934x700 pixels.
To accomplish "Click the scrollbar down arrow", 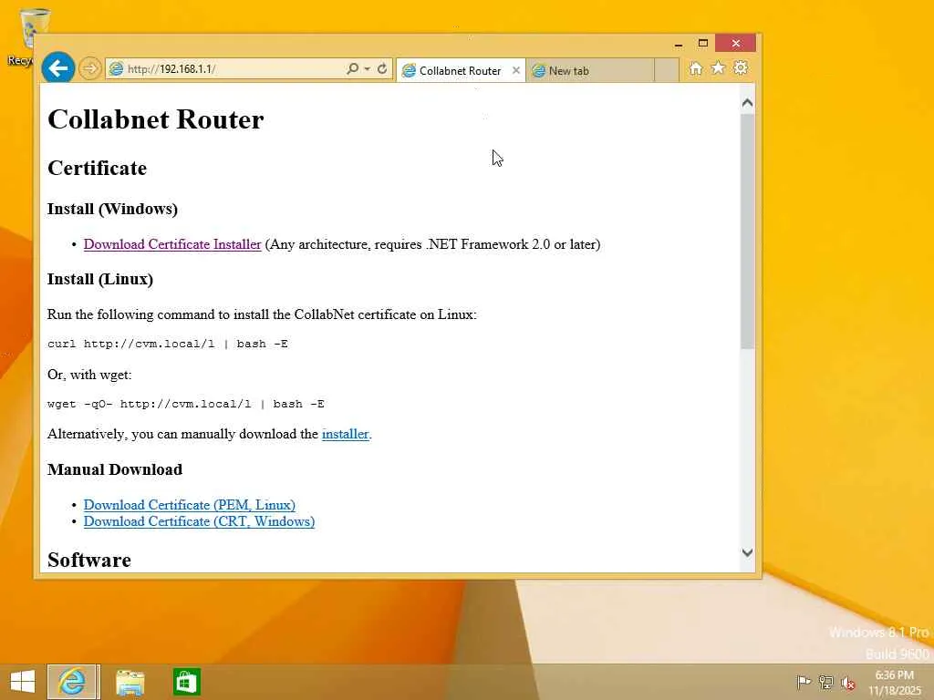I will point(748,552).
